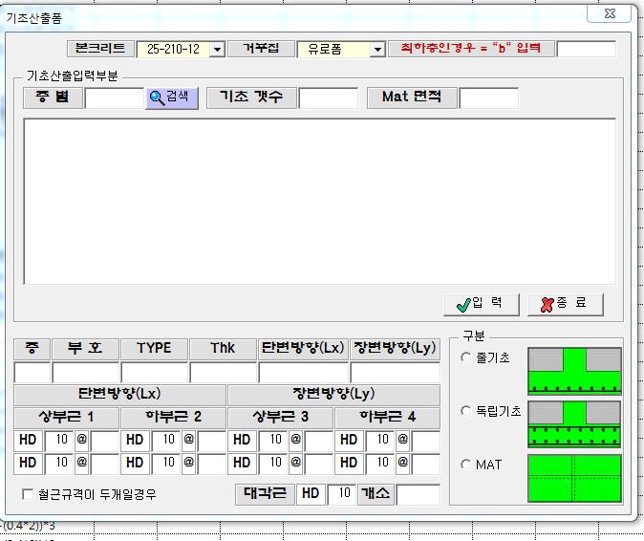Screen dimensions: 644x541
Task: Click the 콘크리트 label button
Action: pyautogui.click(x=100, y=49)
